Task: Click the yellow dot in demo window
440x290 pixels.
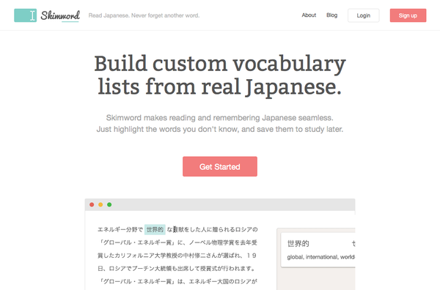Action: click(x=100, y=204)
